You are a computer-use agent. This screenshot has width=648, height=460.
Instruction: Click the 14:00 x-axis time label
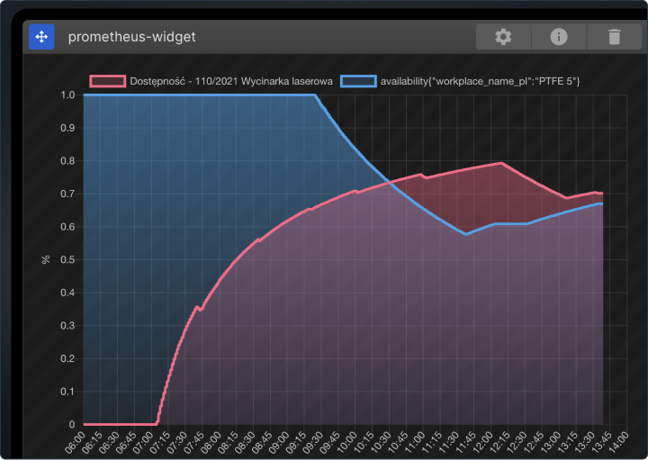tap(617, 443)
